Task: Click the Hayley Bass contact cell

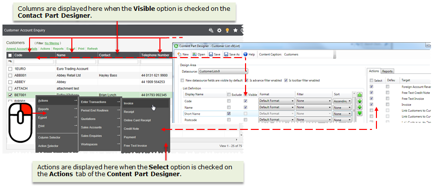Action: click(119, 75)
